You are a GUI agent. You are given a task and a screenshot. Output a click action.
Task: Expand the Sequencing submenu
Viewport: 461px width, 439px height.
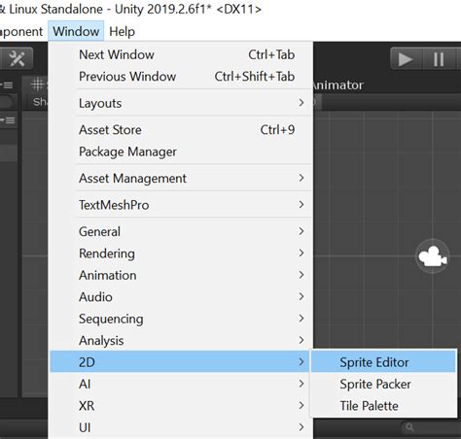pos(181,319)
